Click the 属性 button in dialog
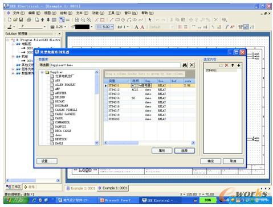273x207 pixels. [162, 151]
